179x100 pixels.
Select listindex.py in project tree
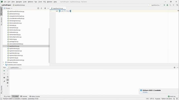pyautogui.click(x=13, y=25)
